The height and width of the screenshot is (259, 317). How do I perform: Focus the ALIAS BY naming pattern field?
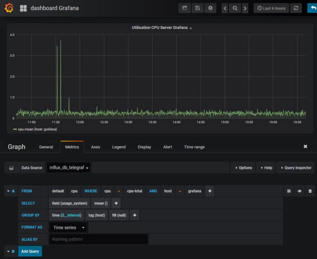coord(99,239)
